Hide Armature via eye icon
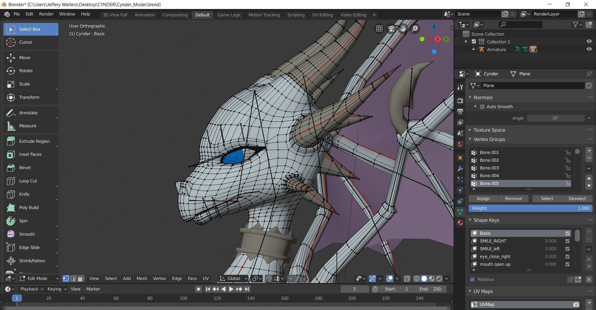 [x=589, y=49]
